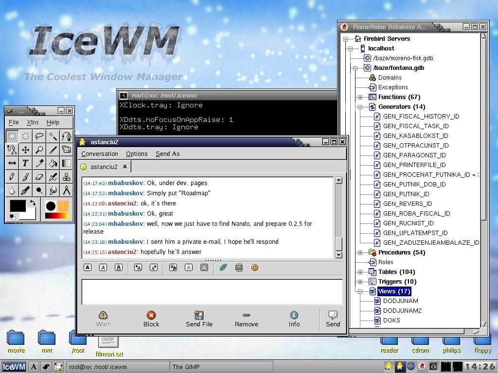Choose the Transform tool in GIMP
The image size is (498, 373).
click(66, 150)
